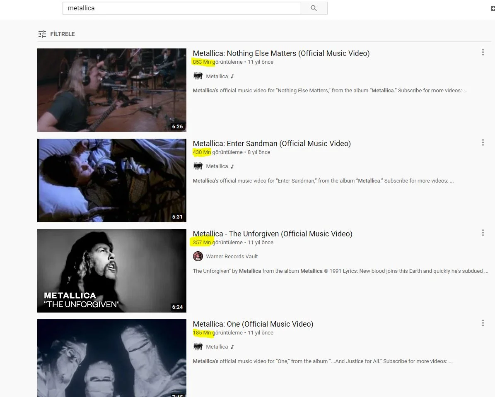Play the Enter Sandman thumbnail
The image size is (495, 397).
click(x=111, y=180)
